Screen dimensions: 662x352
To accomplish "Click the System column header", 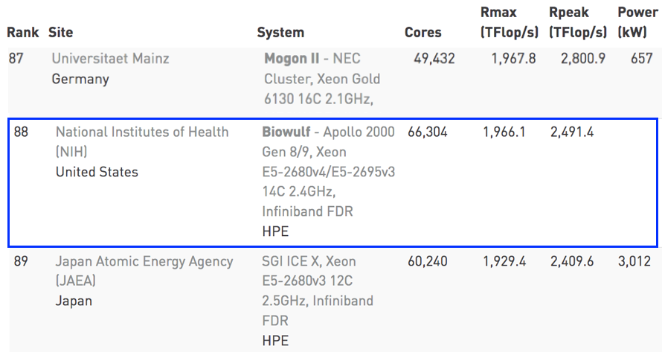I will click(280, 33).
